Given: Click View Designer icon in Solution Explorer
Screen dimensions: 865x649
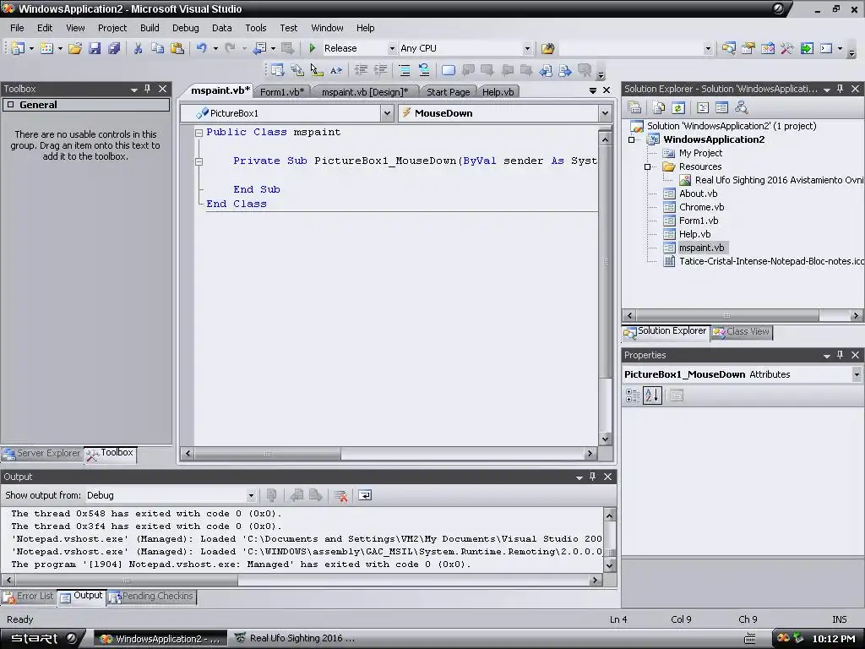Looking at the screenshot, I should click(721, 107).
